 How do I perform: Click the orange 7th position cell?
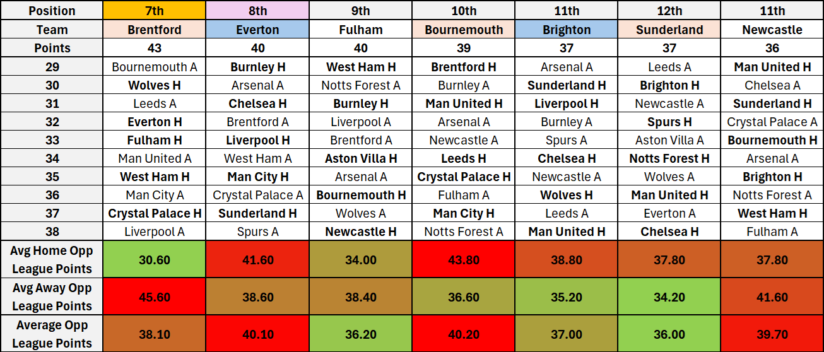coord(154,11)
